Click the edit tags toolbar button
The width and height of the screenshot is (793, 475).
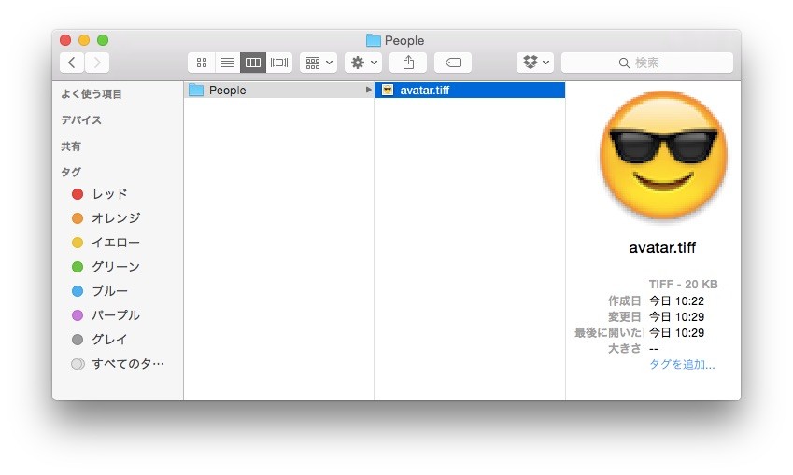pos(453,63)
